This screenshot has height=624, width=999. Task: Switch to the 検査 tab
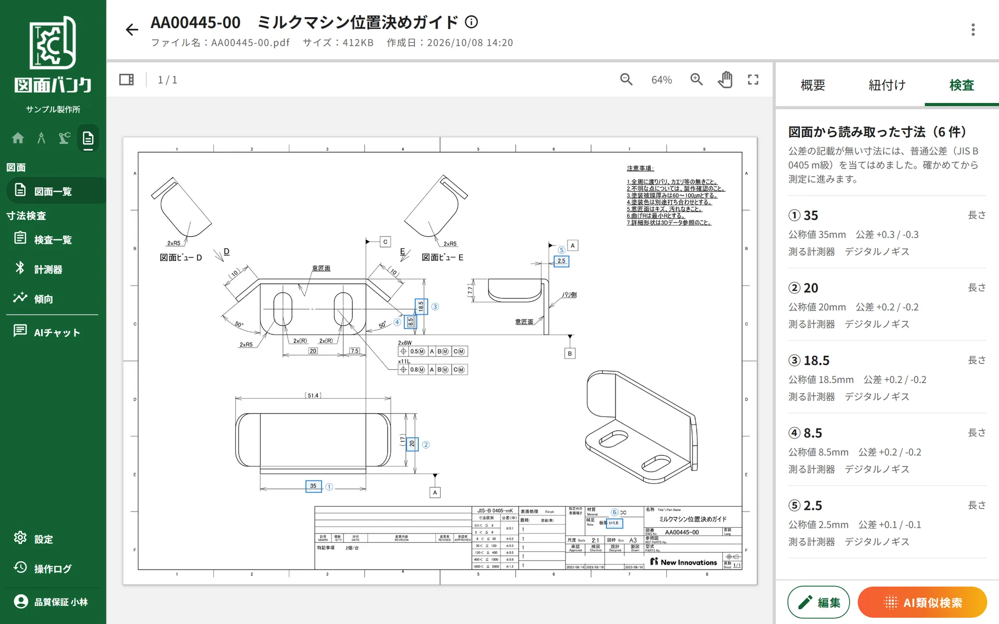click(962, 85)
